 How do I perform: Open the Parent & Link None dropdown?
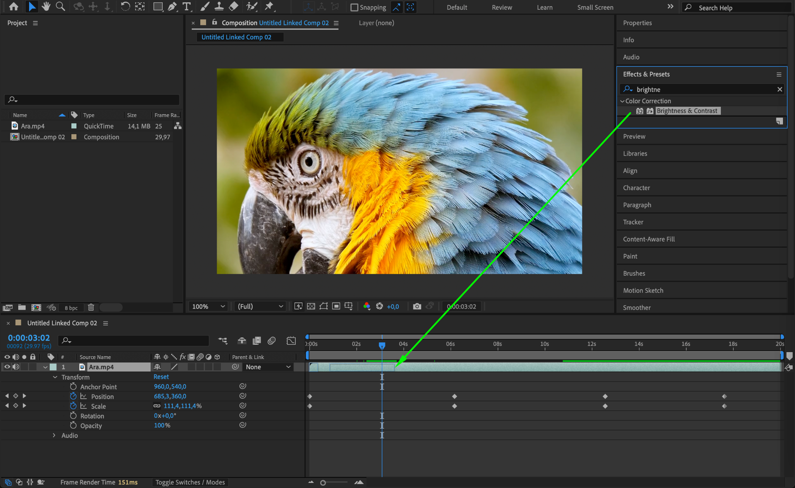pyautogui.click(x=268, y=367)
